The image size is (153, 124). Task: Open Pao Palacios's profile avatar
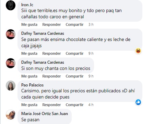tap(11, 85)
